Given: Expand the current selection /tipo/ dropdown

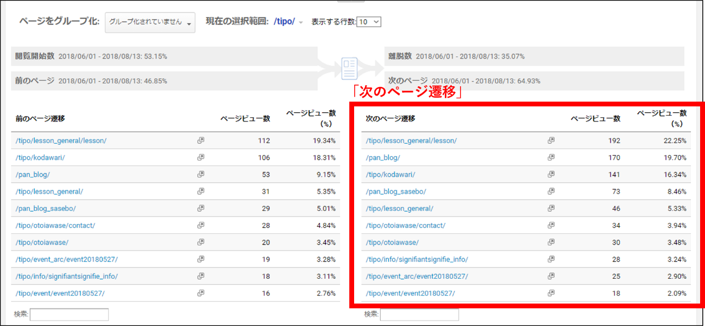Looking at the screenshot, I should [x=300, y=22].
